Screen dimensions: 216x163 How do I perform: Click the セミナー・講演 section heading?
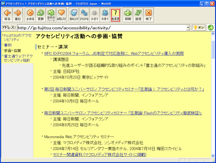tap(53, 47)
